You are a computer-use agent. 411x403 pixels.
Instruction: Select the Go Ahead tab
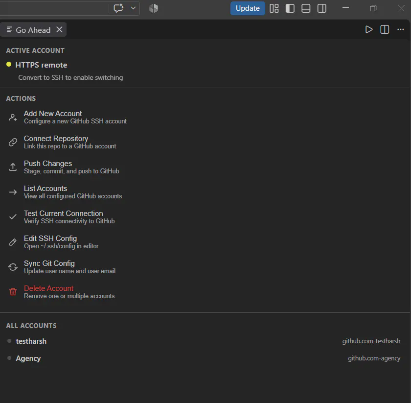33,30
